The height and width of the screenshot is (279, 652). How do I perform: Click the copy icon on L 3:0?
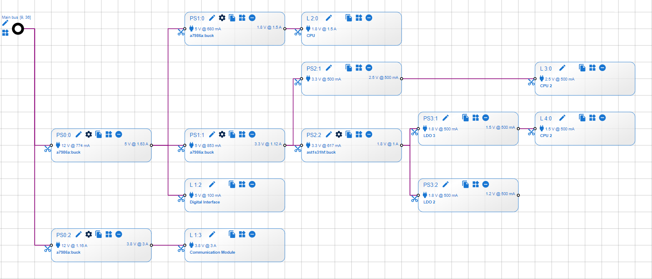click(583, 68)
